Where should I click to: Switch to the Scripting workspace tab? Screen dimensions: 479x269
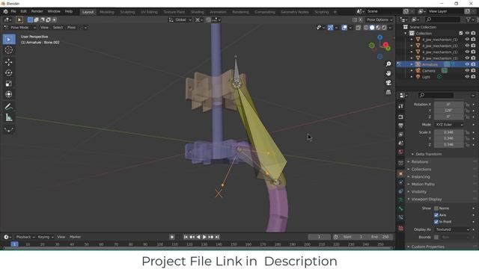click(321, 12)
